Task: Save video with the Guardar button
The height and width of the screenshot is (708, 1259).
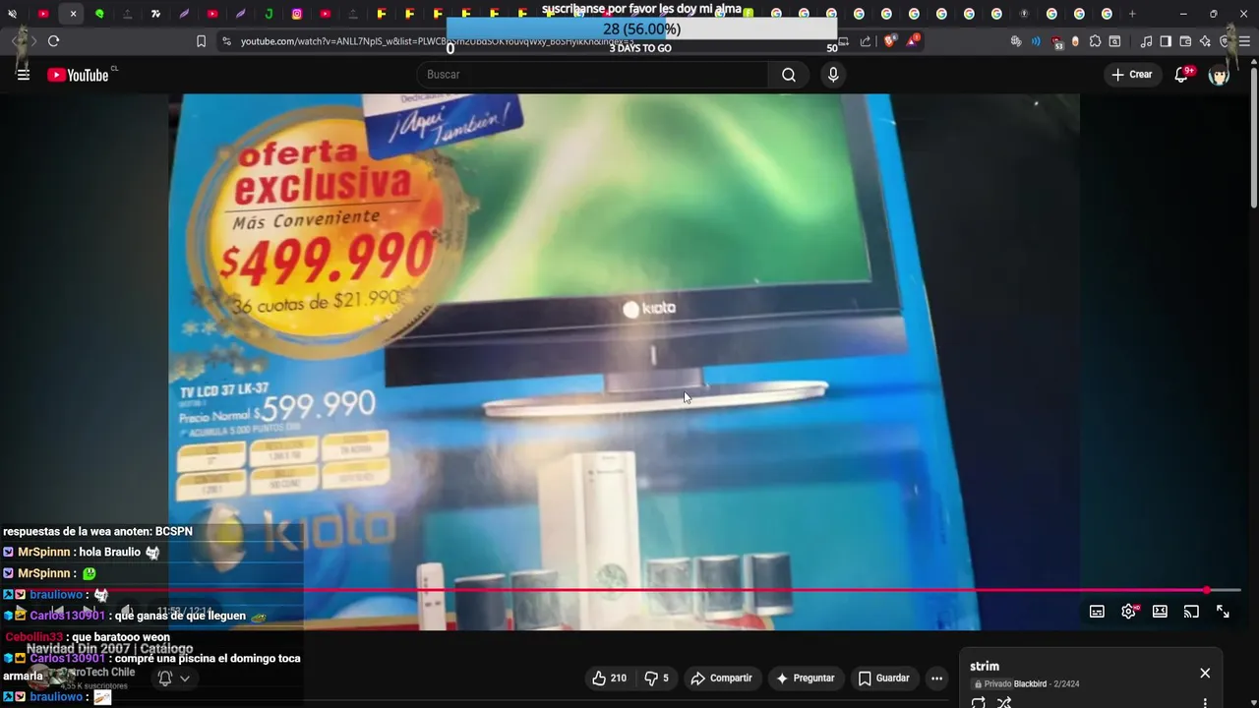Action: pyautogui.click(x=883, y=678)
